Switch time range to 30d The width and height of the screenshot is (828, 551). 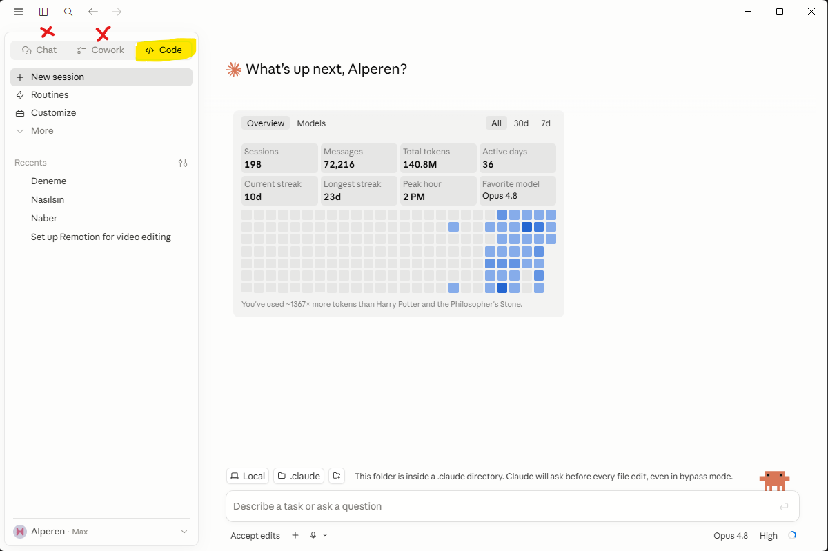pyautogui.click(x=521, y=123)
